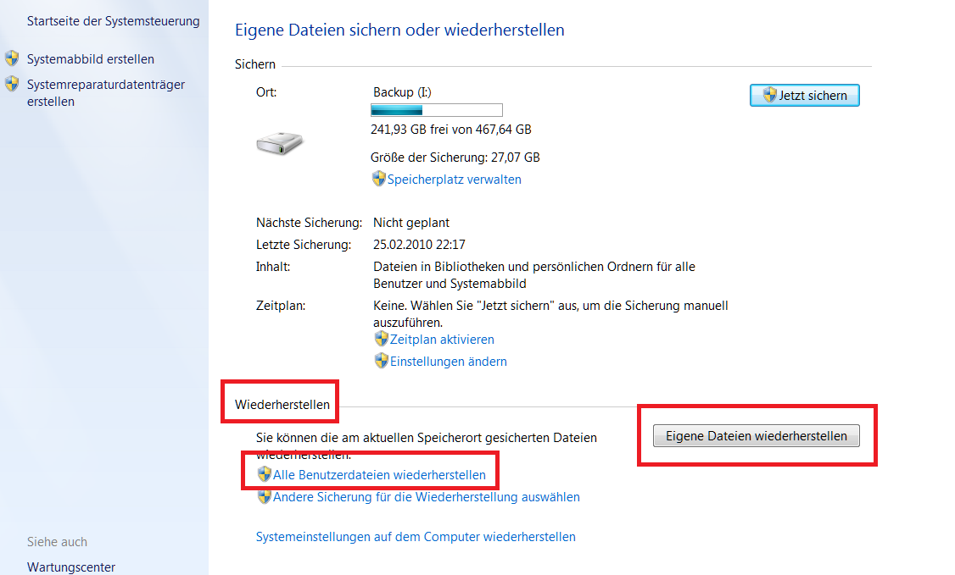Choose Andere Sicherung für die Wiederherstellung auswählen
955x575 pixels.
pyautogui.click(x=427, y=496)
